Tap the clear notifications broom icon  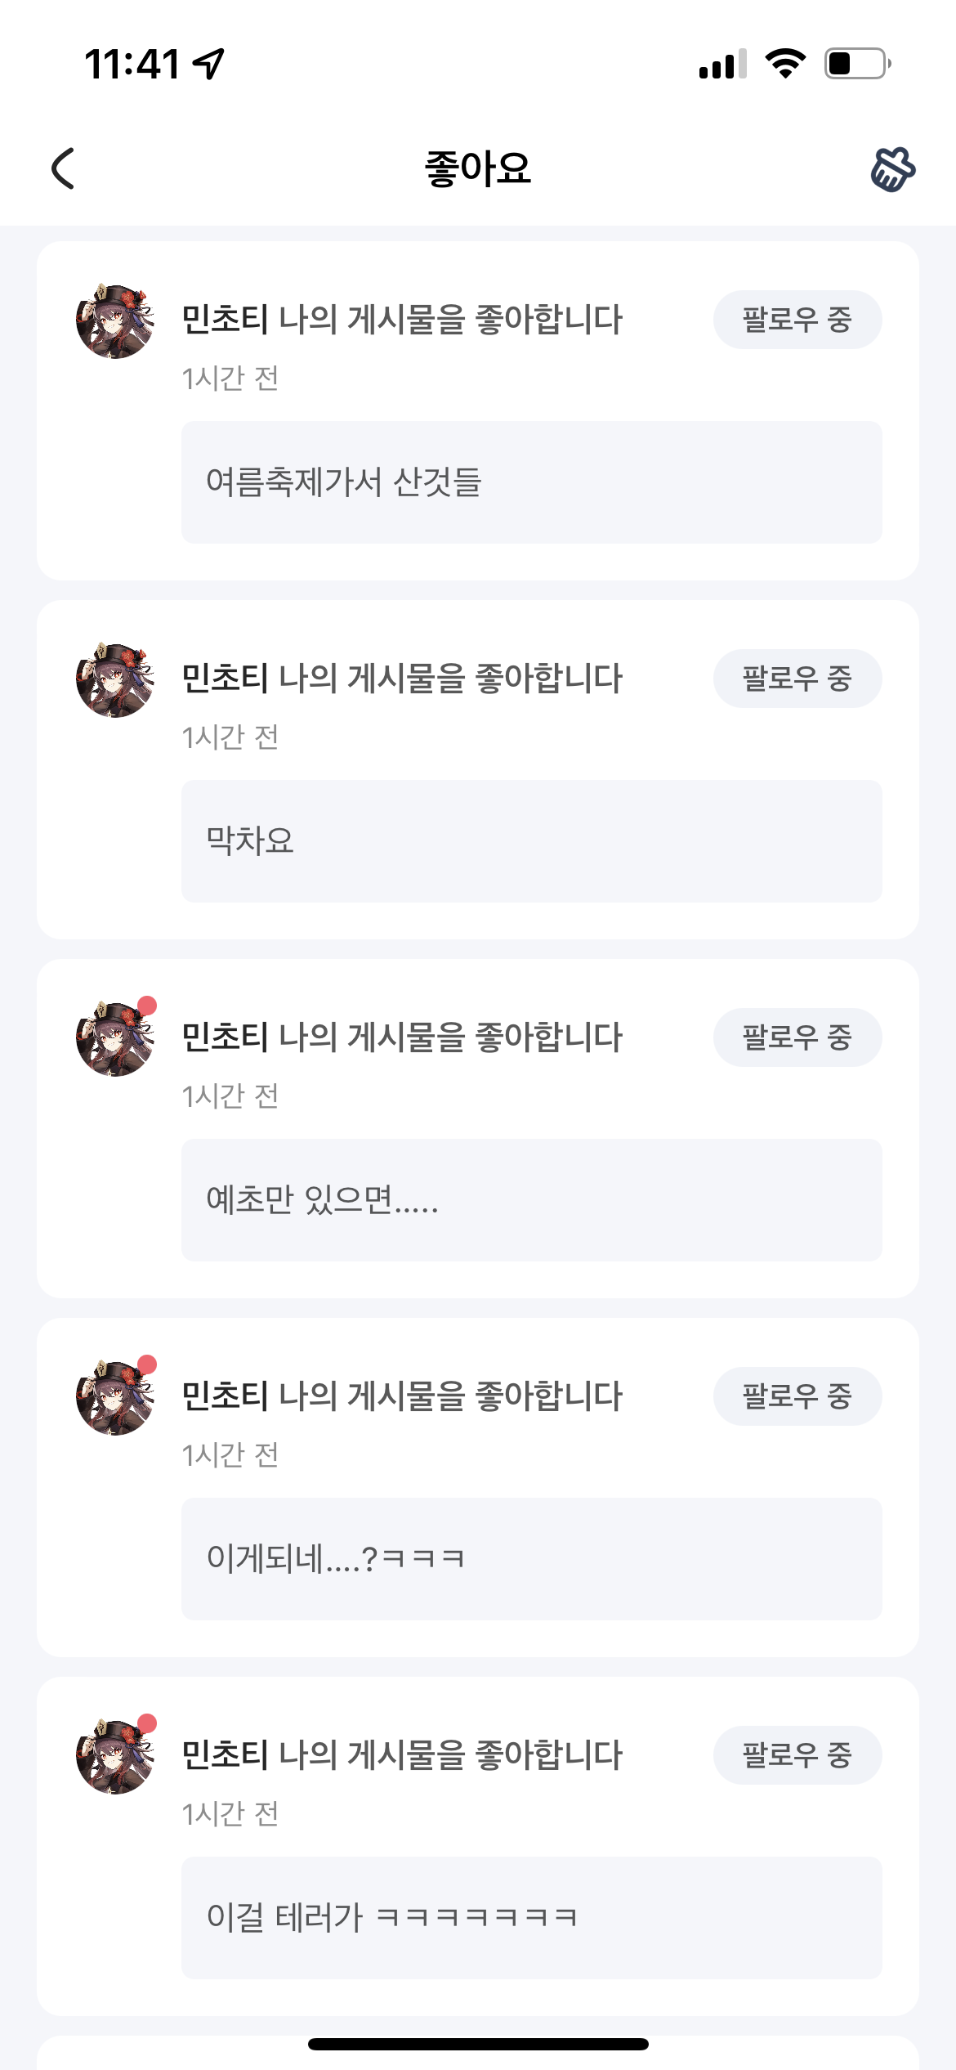click(892, 169)
